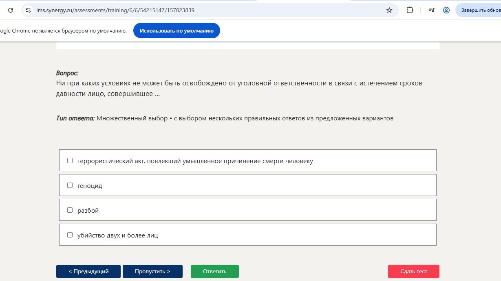Open the media control icon

[432, 10]
